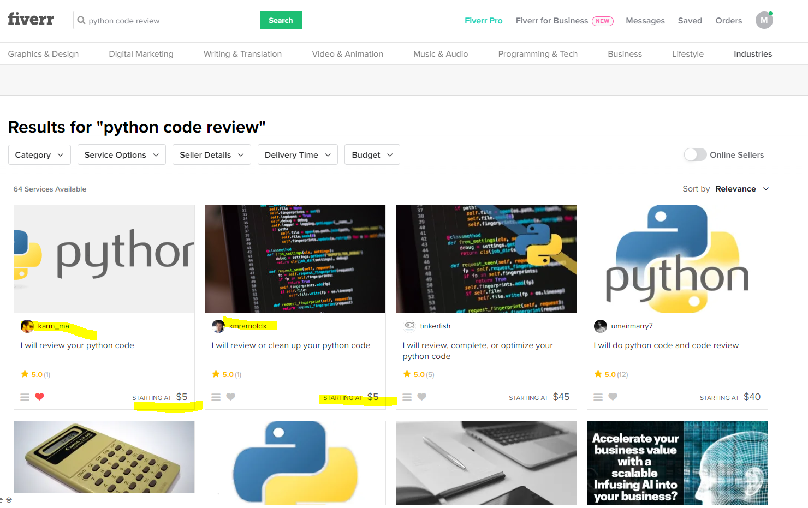
Task: Open the user avatar M icon
Action: point(764,20)
